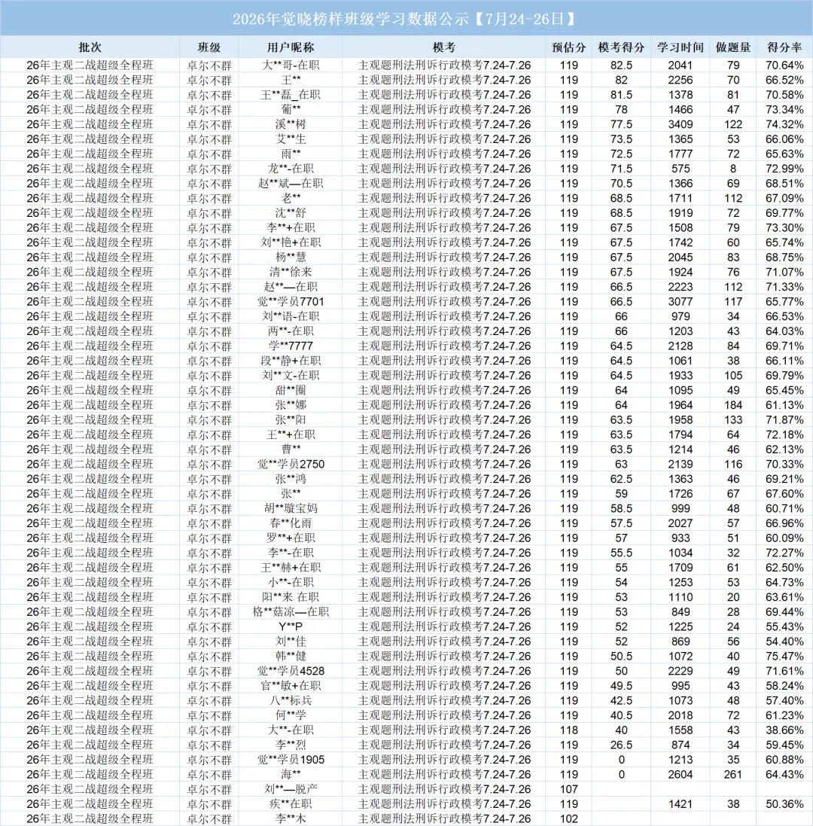The width and height of the screenshot is (813, 826).
Task: Select nickname cell "甜**圈"
Action: (x=291, y=390)
